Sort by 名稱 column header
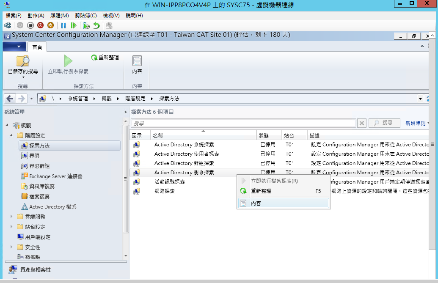Image resolution: width=438 pixels, height=283 pixels. click(x=204, y=135)
